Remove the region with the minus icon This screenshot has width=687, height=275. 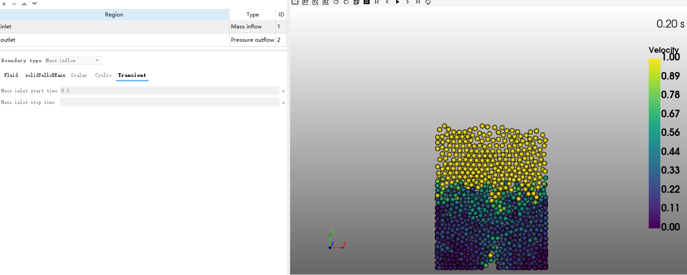pos(14,4)
